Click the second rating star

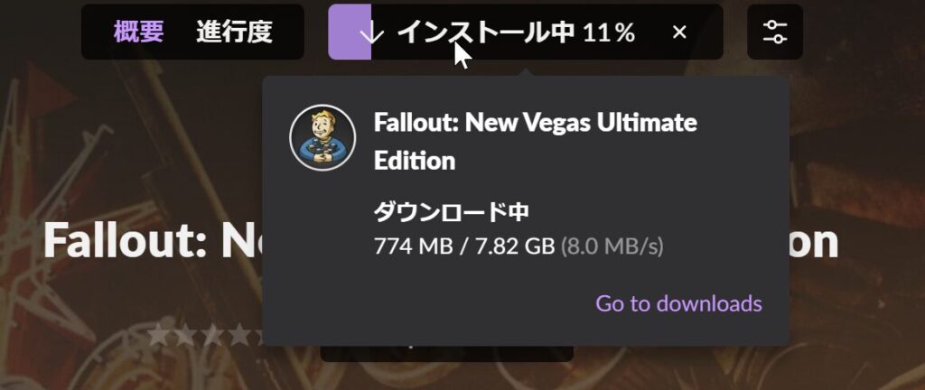click(184, 334)
